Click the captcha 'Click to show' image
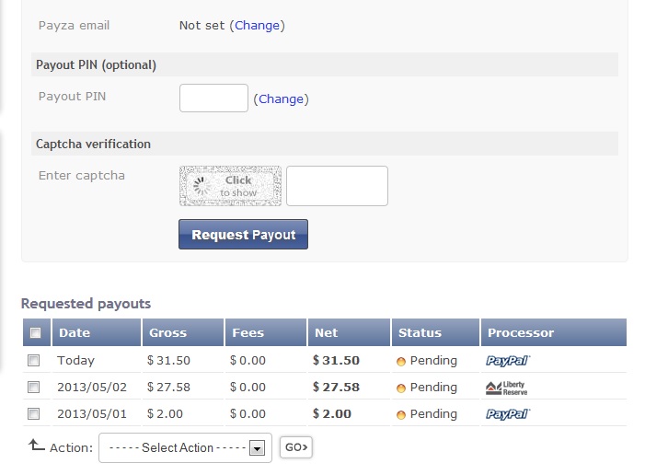Viewport: 645px width, 475px height. click(x=230, y=186)
